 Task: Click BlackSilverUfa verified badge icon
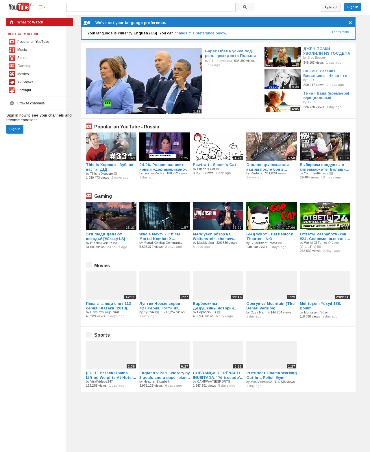(115, 243)
